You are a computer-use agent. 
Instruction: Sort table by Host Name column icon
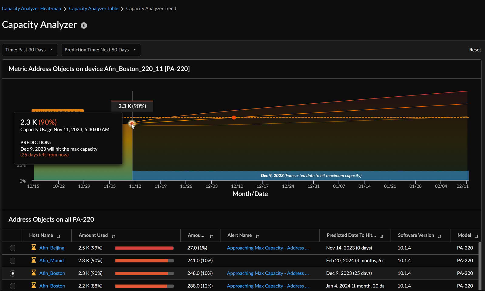pyautogui.click(x=59, y=236)
